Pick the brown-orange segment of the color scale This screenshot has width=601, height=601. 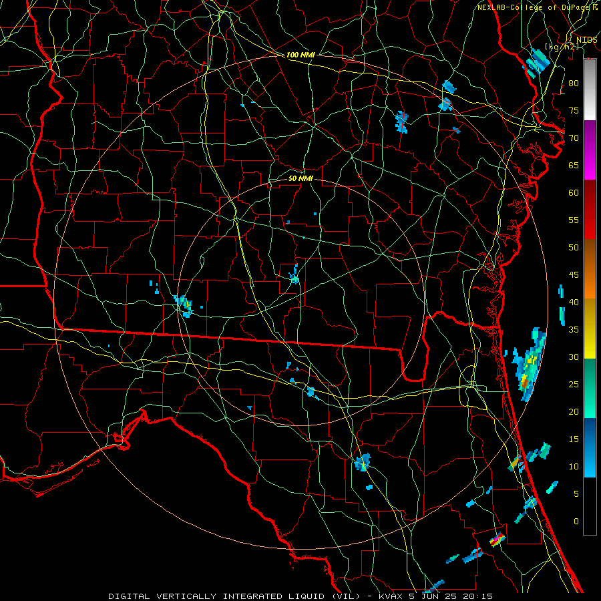590,268
